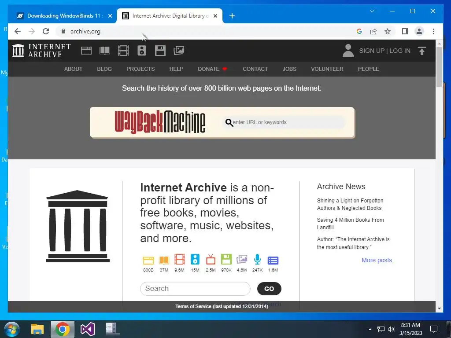The width and height of the screenshot is (451, 338).
Task: Open the Audio speaker icon in top navigation
Action: pyautogui.click(x=141, y=51)
